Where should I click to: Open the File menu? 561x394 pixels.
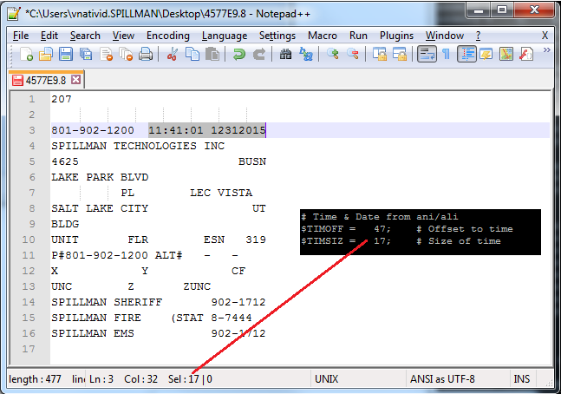coord(21,36)
